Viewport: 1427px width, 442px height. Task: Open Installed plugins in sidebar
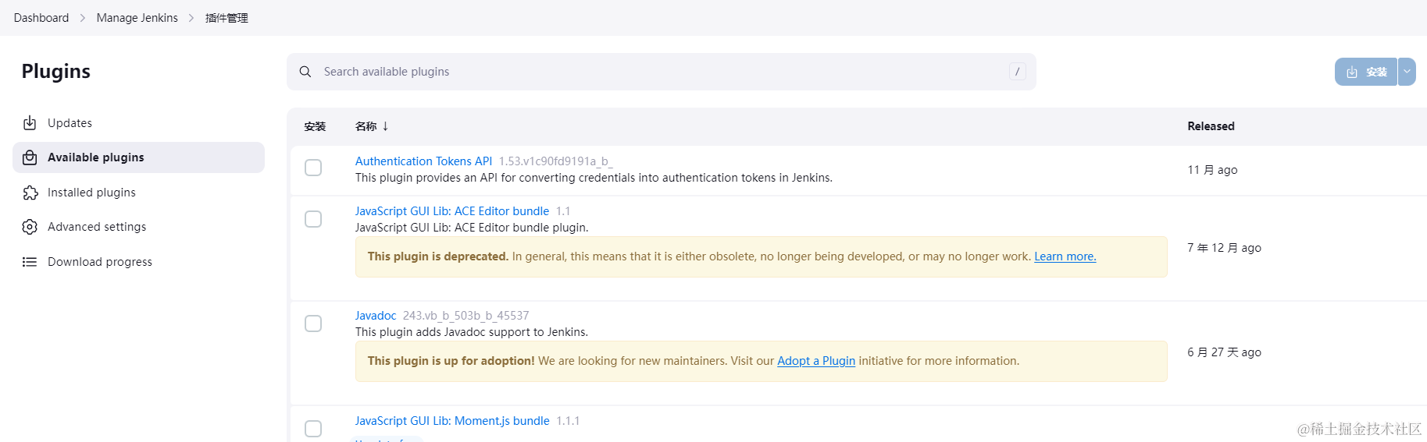coord(138,193)
